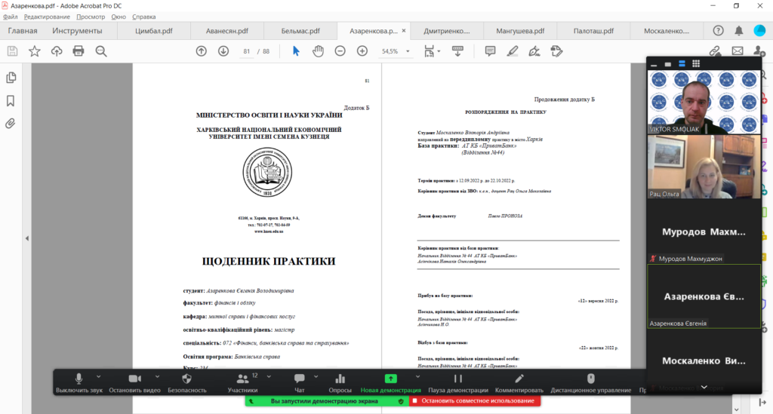773x414 pixels.
Task: Expand participants options arrow
Action: [x=269, y=376]
